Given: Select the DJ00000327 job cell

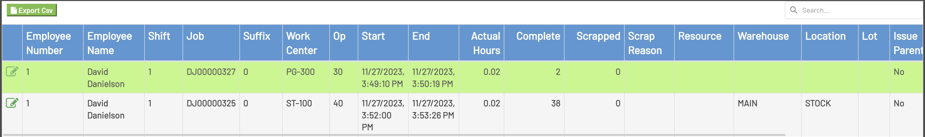Looking at the screenshot, I should coord(211,72).
